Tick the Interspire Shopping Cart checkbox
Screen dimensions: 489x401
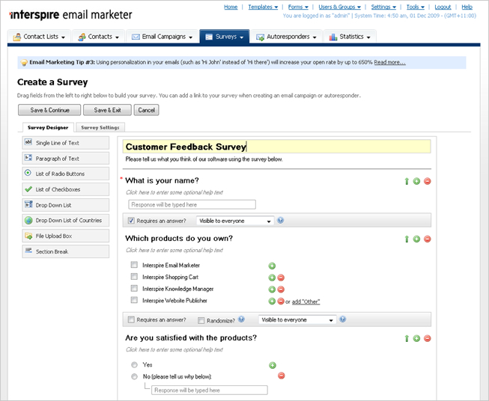[134, 277]
